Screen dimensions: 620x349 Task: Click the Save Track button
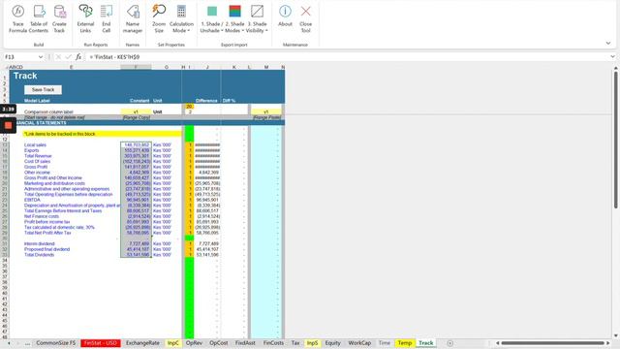click(43, 90)
